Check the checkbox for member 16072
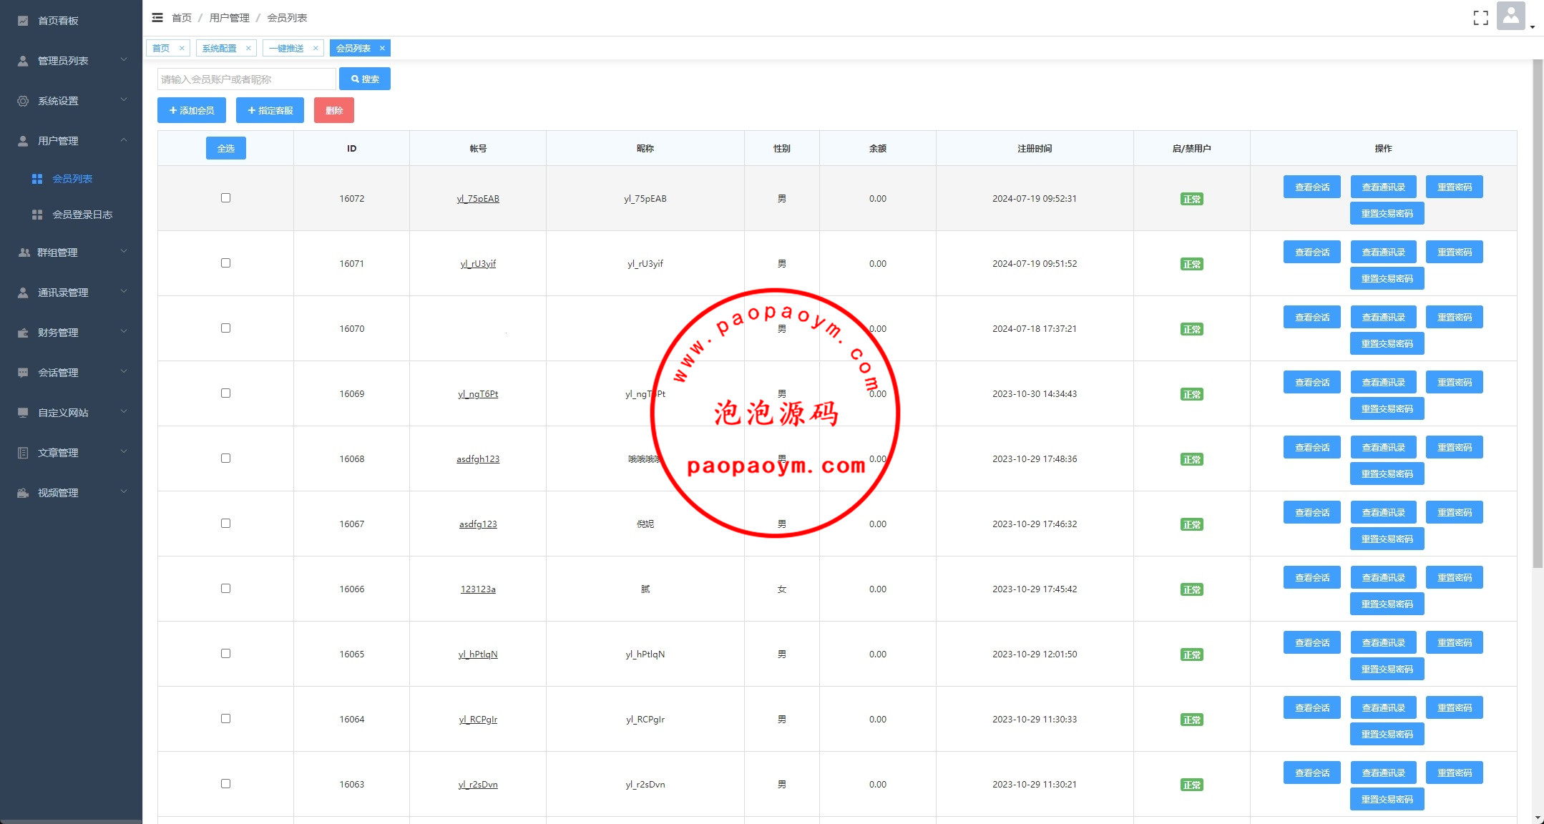The image size is (1544, 824). pos(225,198)
